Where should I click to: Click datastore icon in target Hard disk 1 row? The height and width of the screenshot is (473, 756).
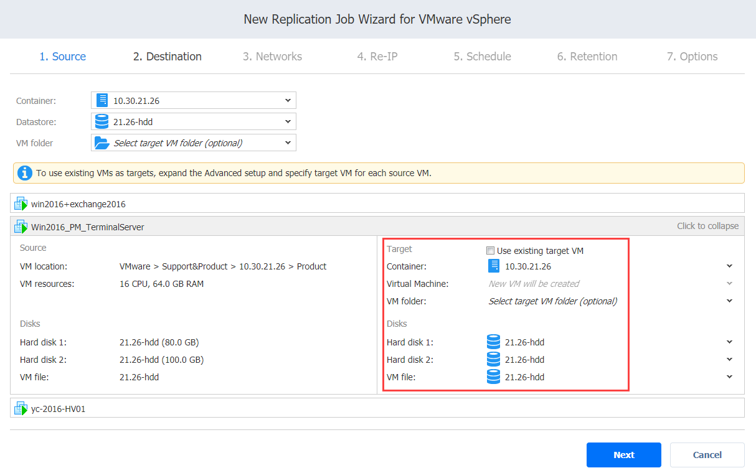pyautogui.click(x=494, y=342)
